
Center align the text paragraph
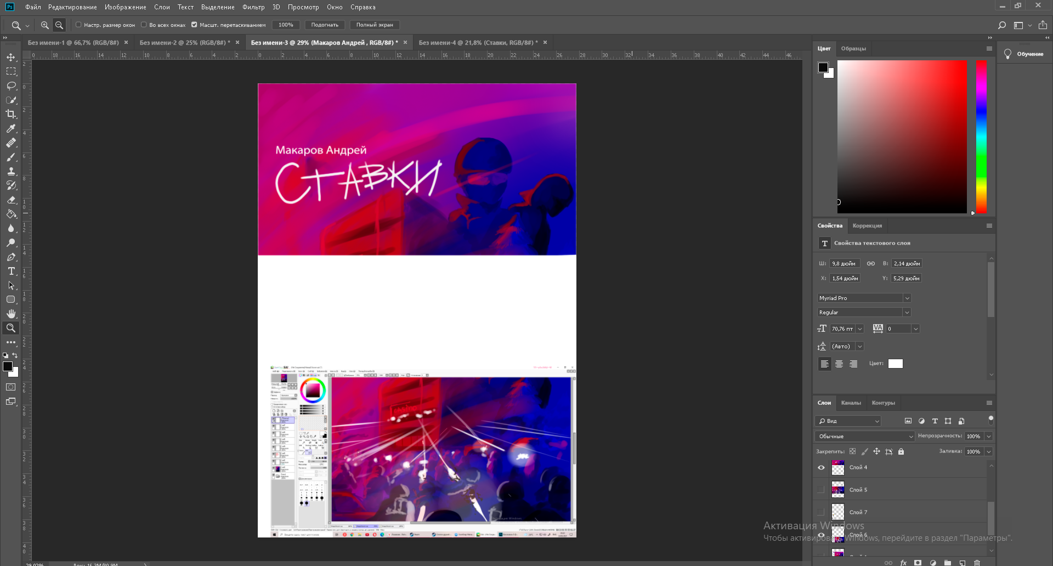point(839,364)
